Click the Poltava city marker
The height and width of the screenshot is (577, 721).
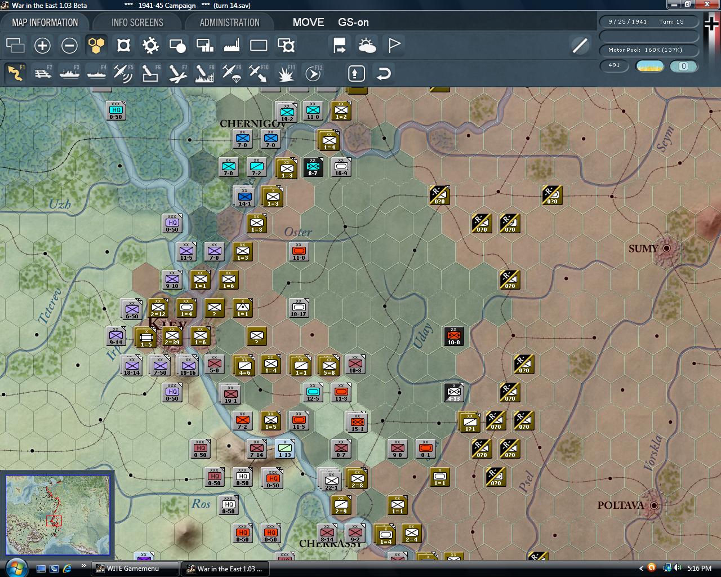click(654, 505)
